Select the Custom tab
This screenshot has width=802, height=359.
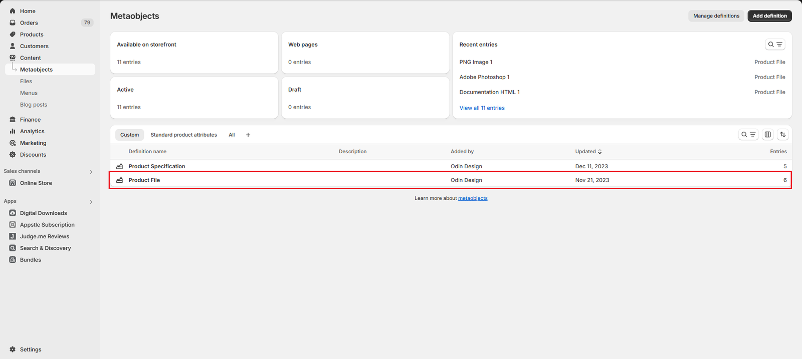click(x=129, y=135)
